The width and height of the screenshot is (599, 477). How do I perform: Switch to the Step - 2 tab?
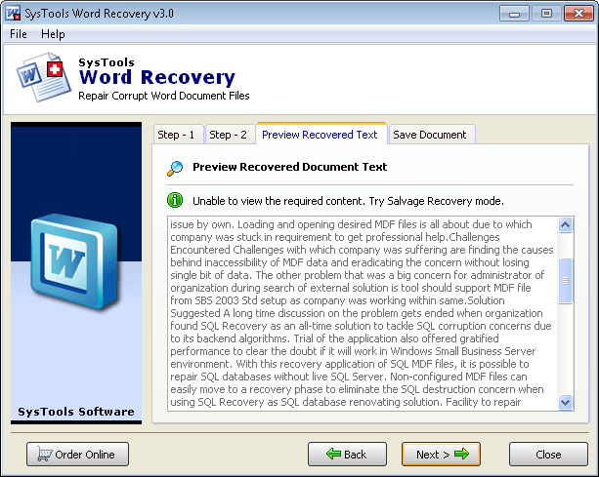pyautogui.click(x=229, y=135)
